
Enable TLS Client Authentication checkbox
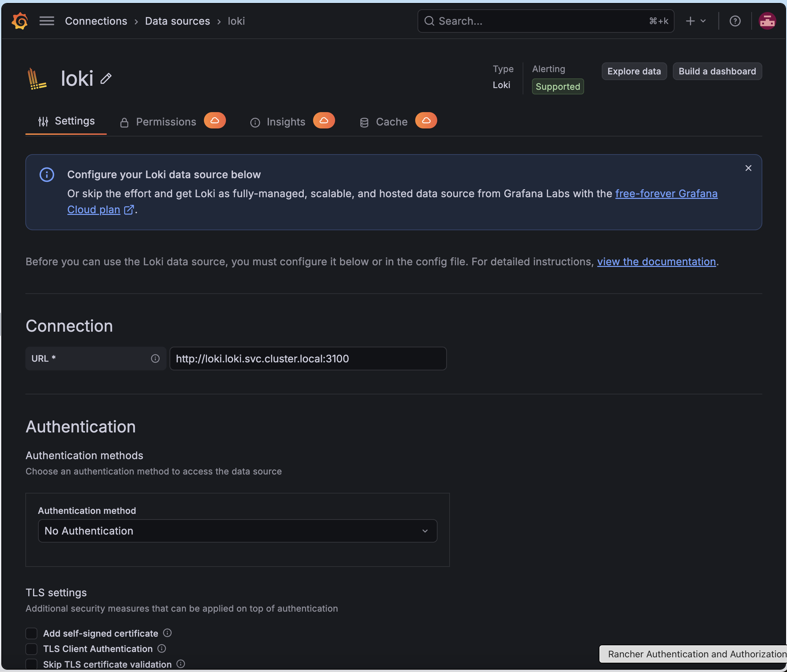coord(31,649)
